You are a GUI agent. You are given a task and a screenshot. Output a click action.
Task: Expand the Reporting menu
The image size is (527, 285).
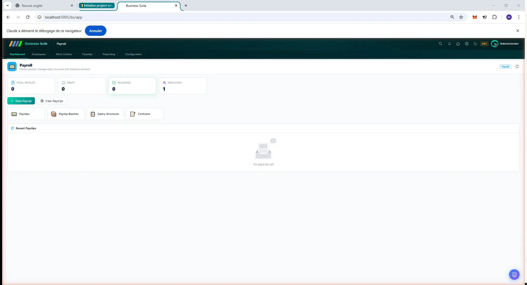click(x=110, y=54)
